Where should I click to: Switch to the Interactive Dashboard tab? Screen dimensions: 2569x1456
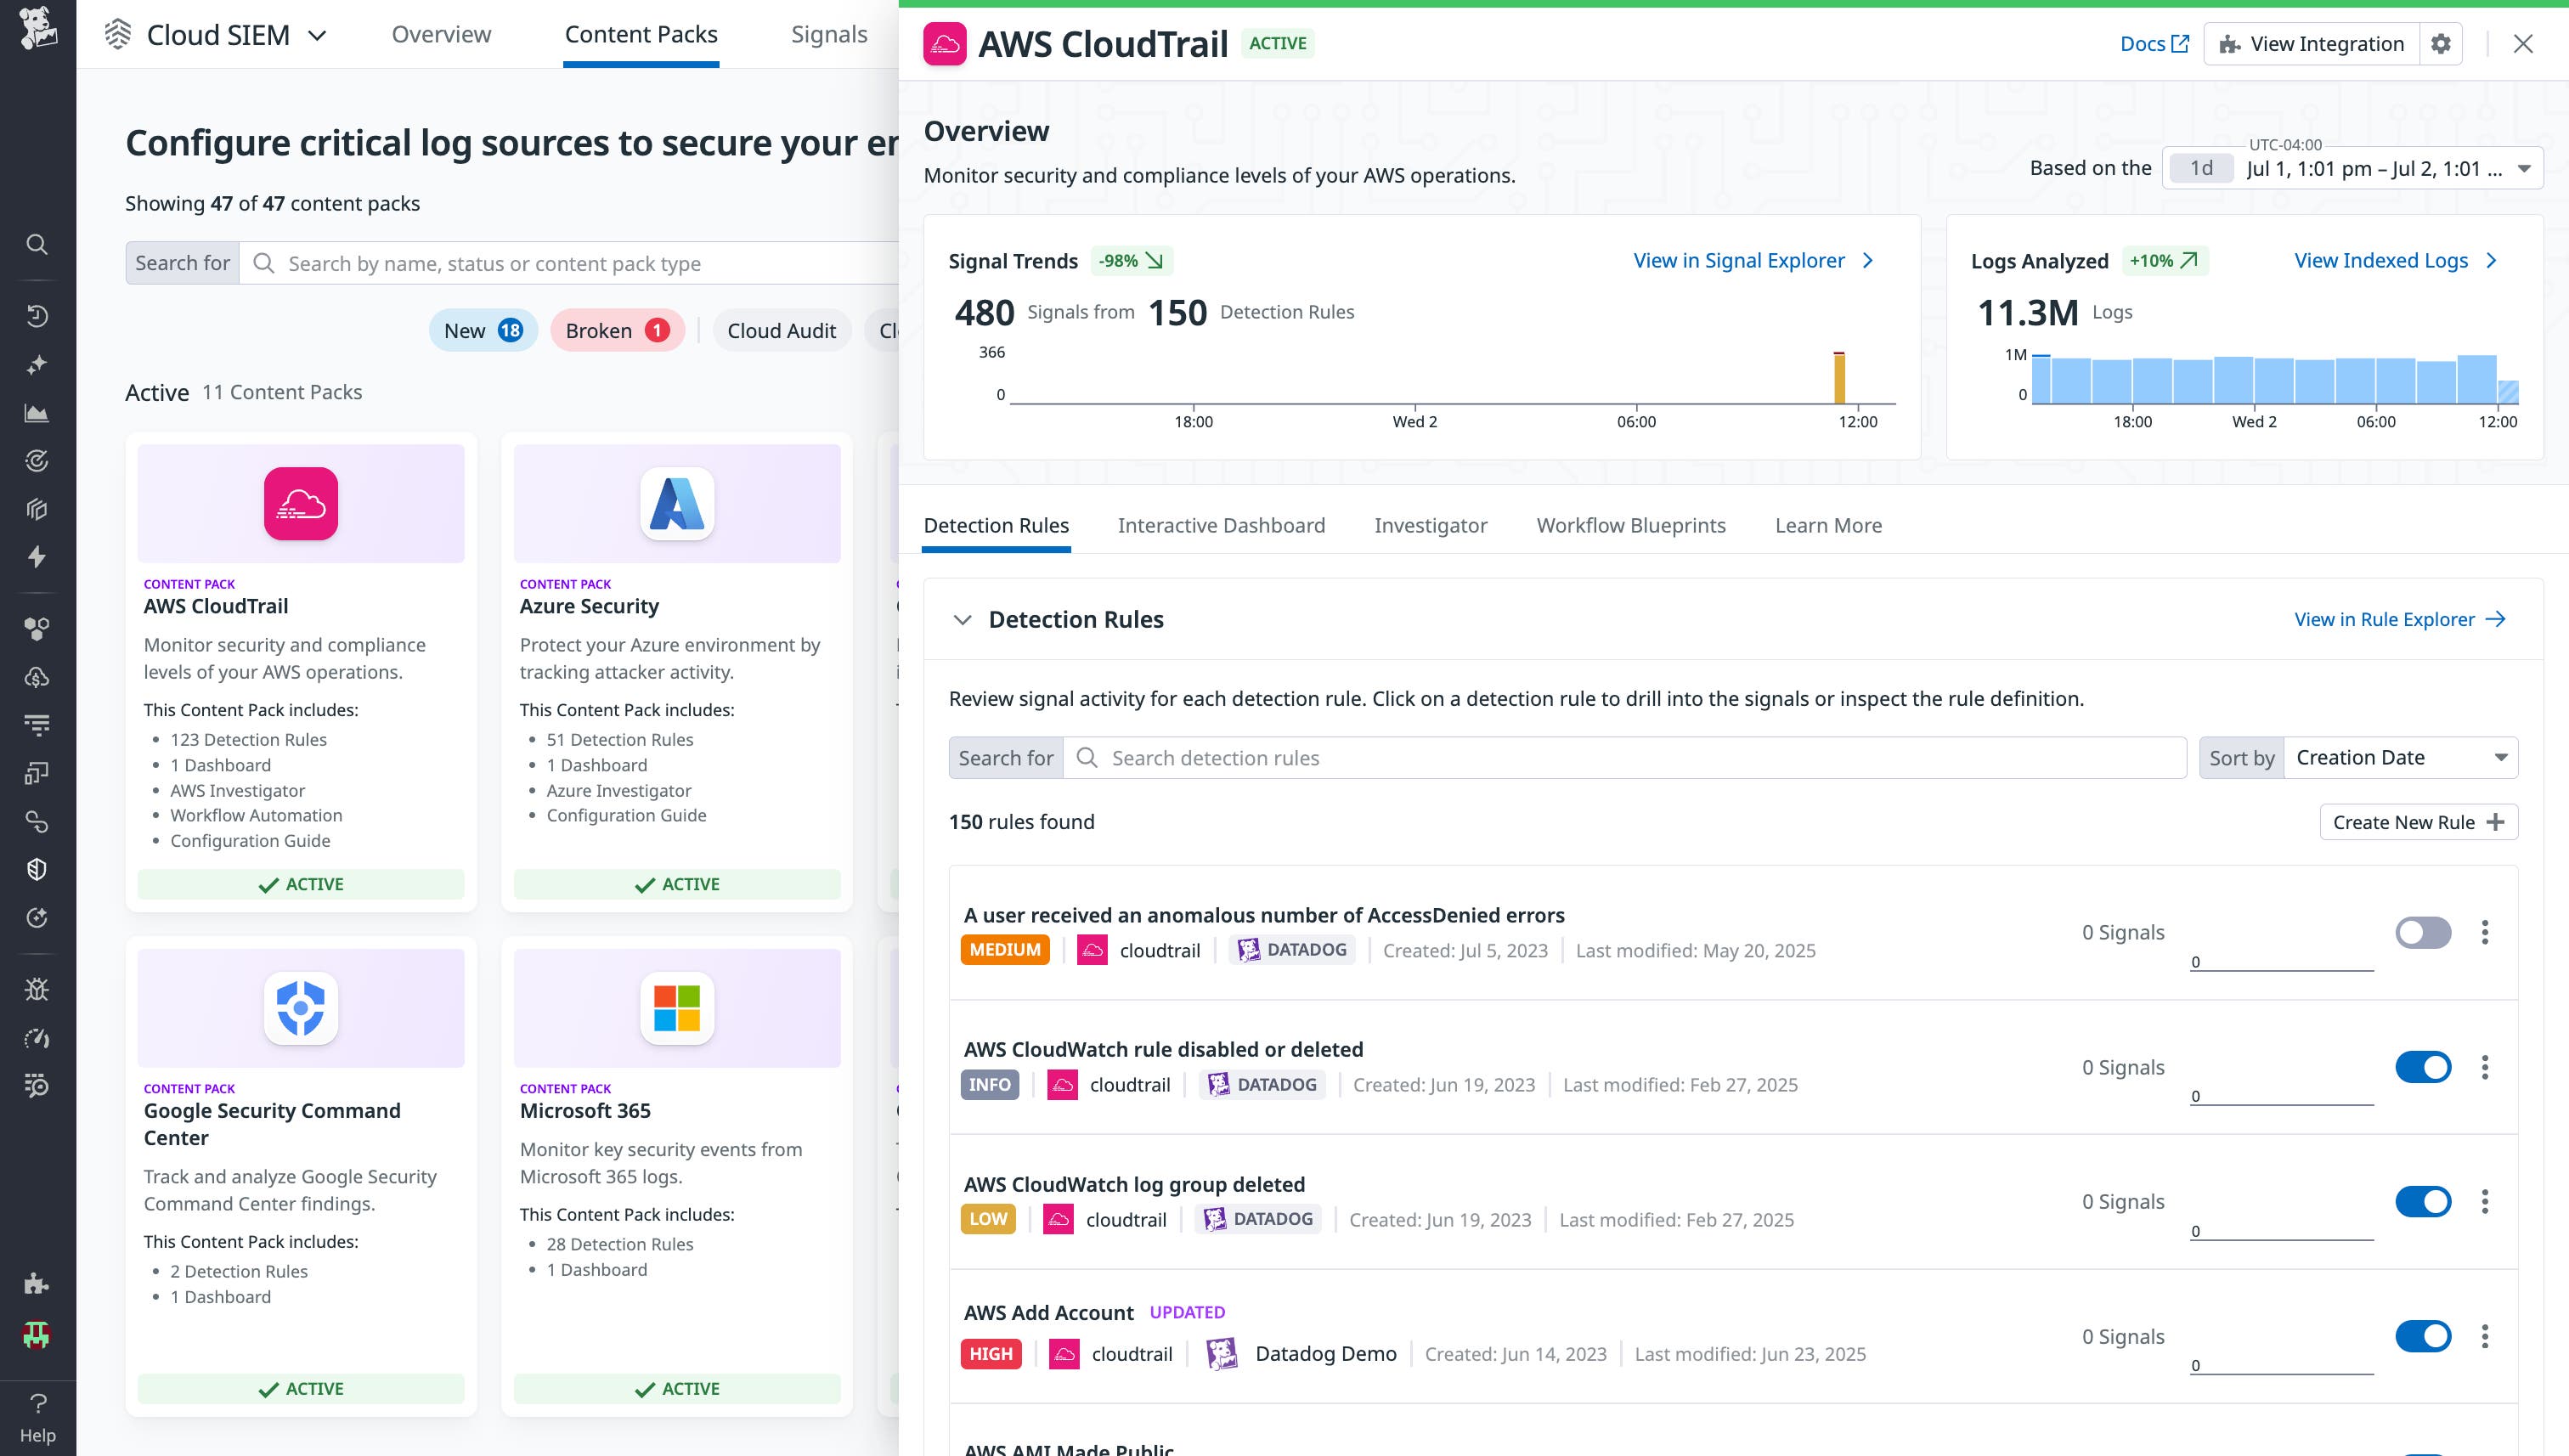[1221, 525]
